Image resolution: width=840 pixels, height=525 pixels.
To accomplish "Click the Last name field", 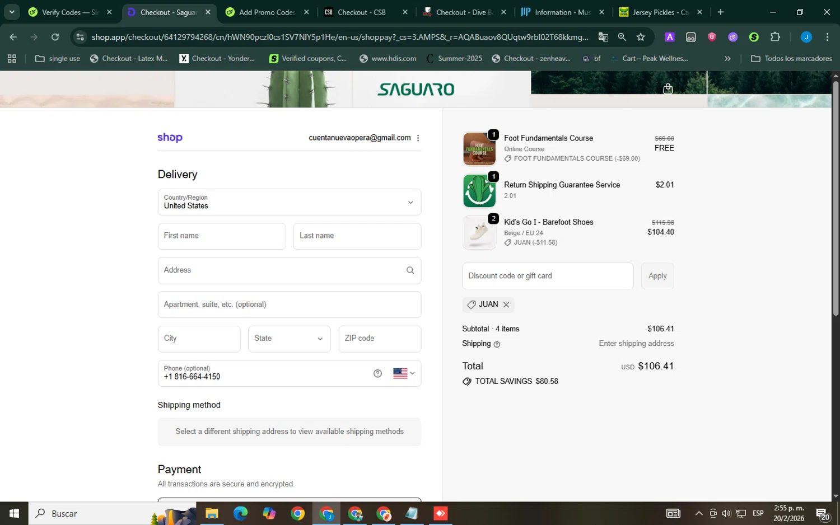I will pos(357,236).
